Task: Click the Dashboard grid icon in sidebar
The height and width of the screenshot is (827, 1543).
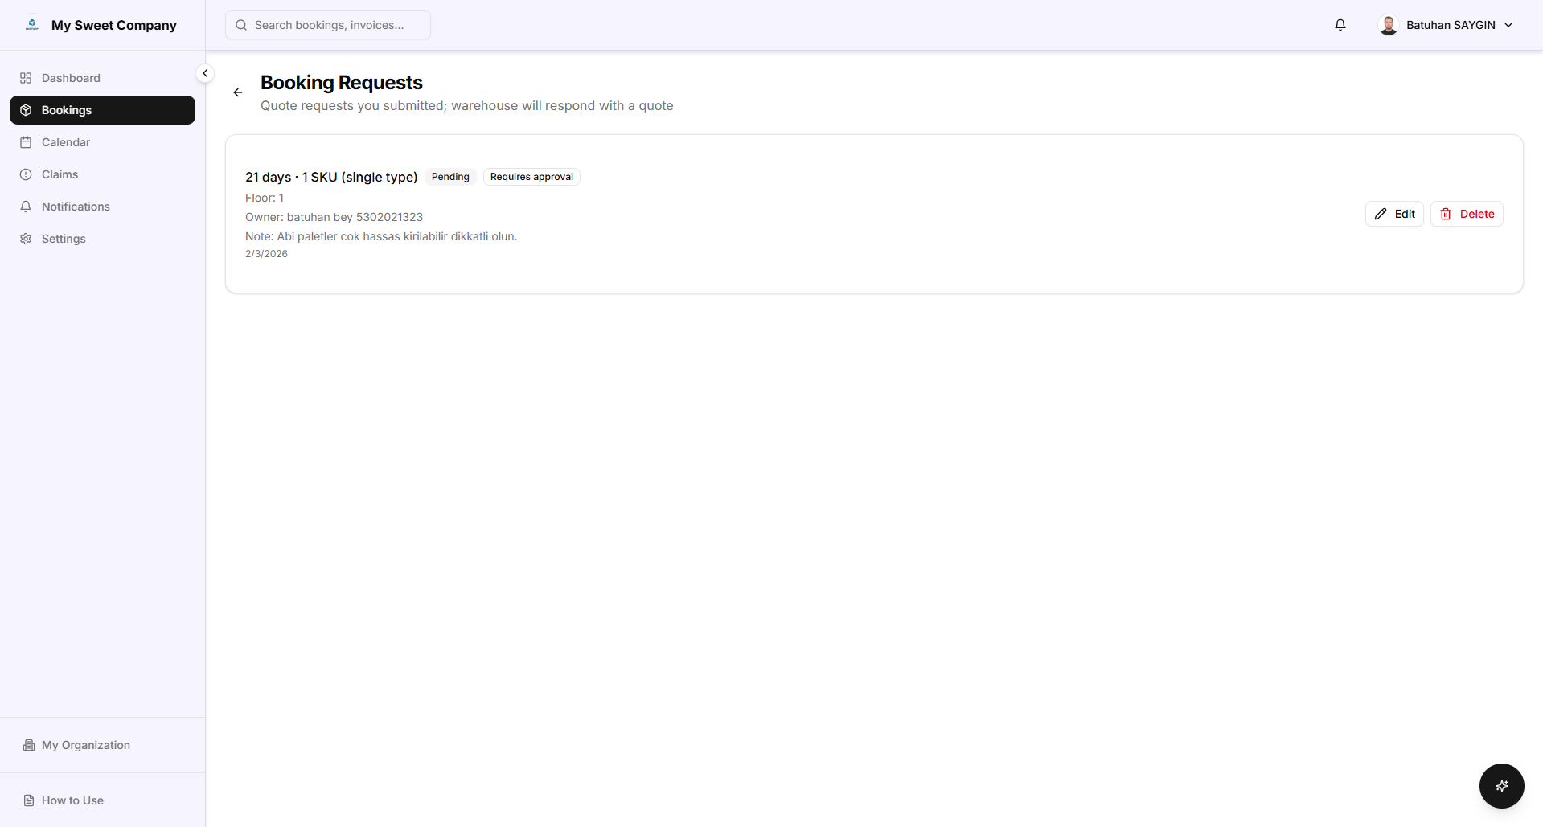Action: point(26,78)
